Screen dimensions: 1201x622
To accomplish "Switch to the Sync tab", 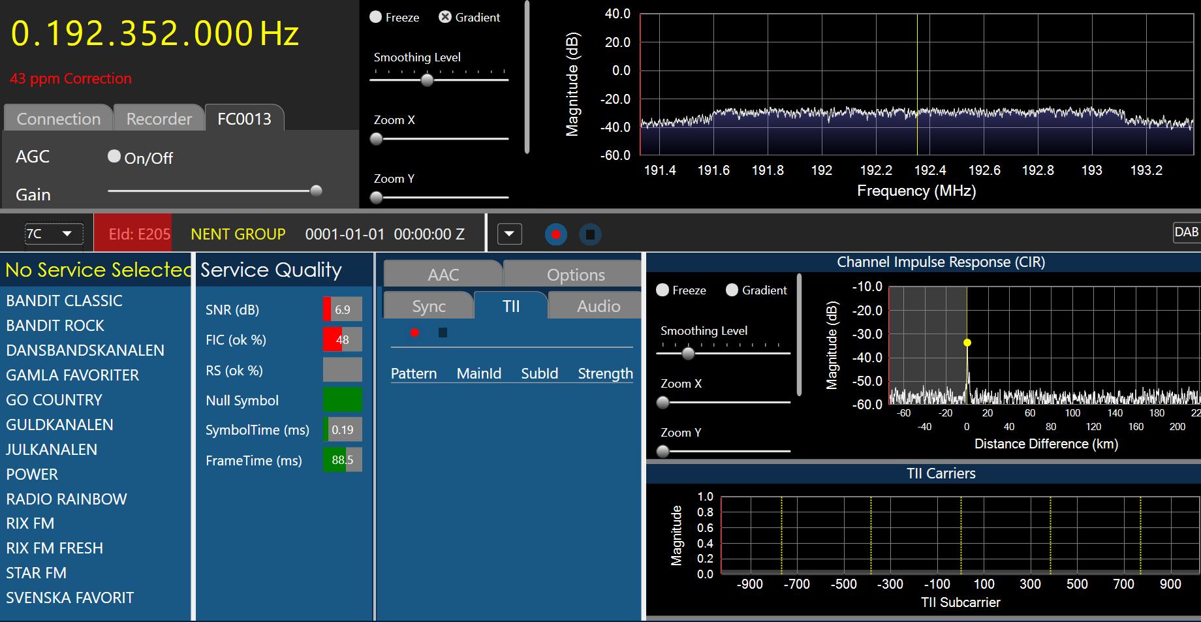I will coord(429,306).
